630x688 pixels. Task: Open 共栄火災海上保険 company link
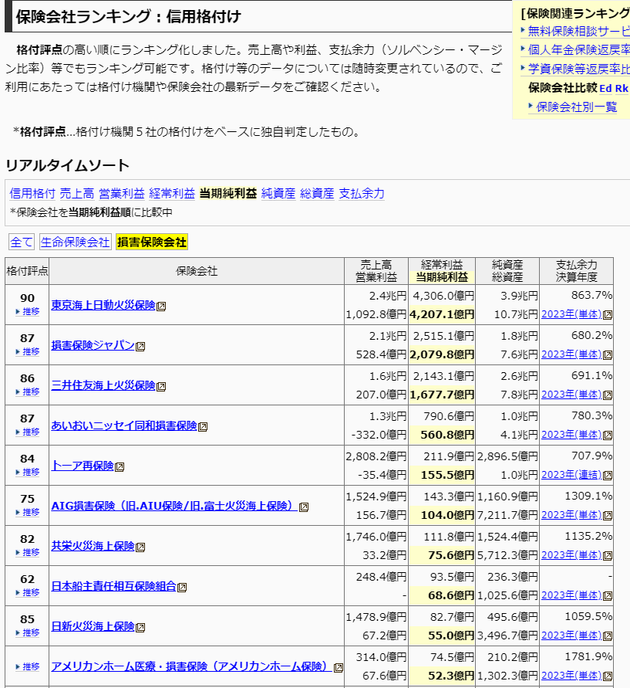93,546
